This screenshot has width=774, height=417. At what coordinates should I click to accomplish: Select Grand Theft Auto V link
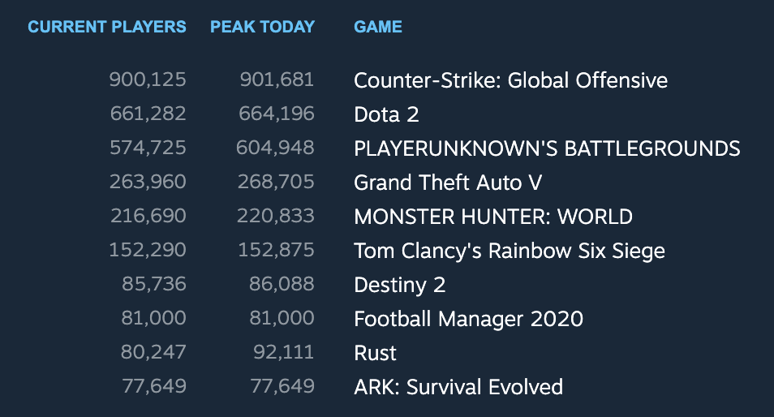tap(448, 183)
